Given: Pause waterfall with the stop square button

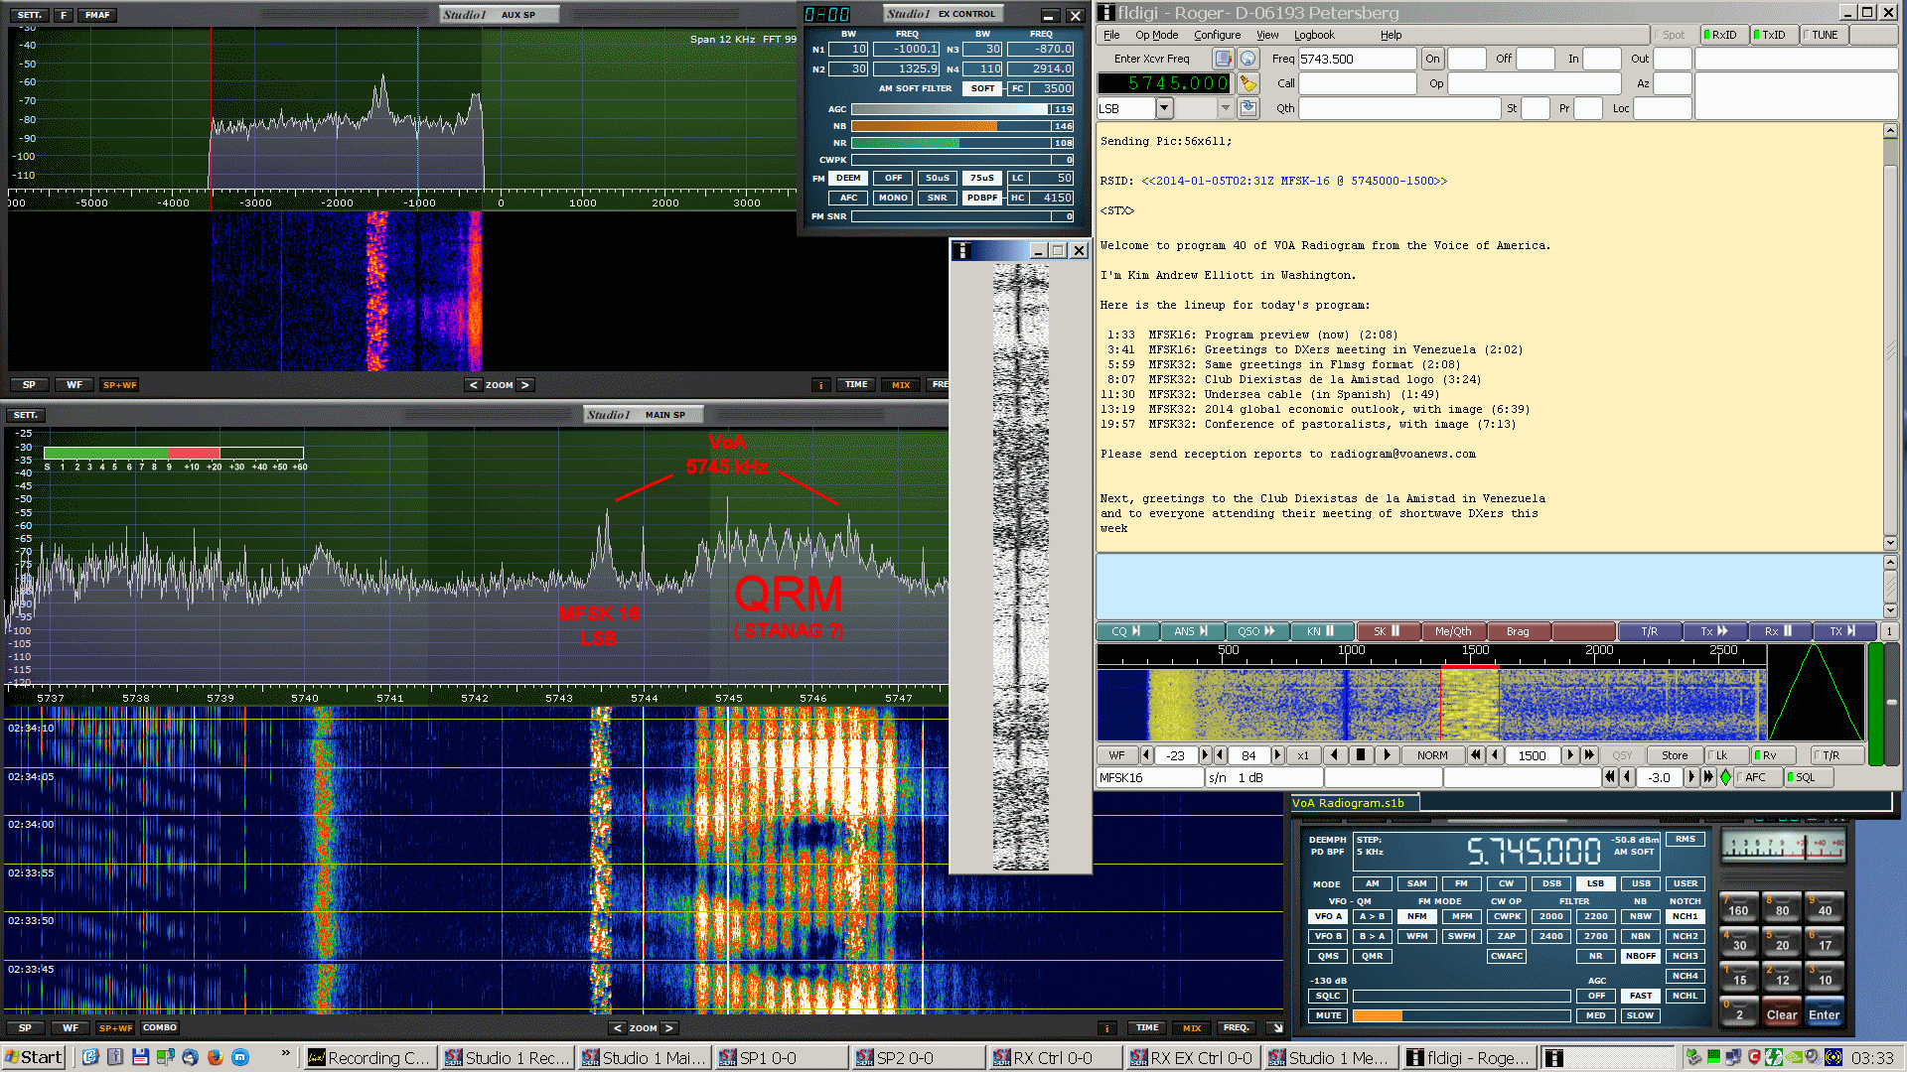Looking at the screenshot, I should 1361,755.
